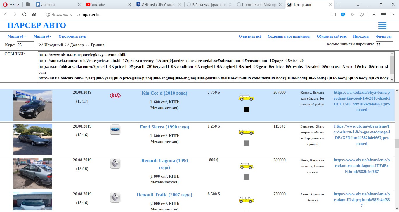399x212 pixels.
Task: Add page to bookmarks with heart icon
Action: pos(362,15)
